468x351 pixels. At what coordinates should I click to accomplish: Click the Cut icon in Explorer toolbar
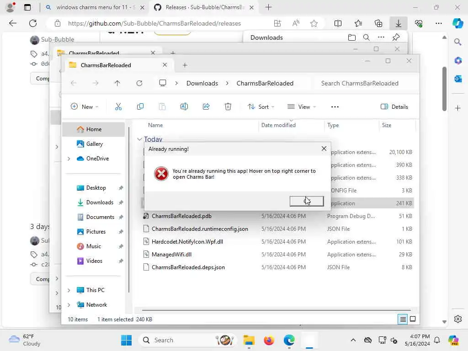118,106
